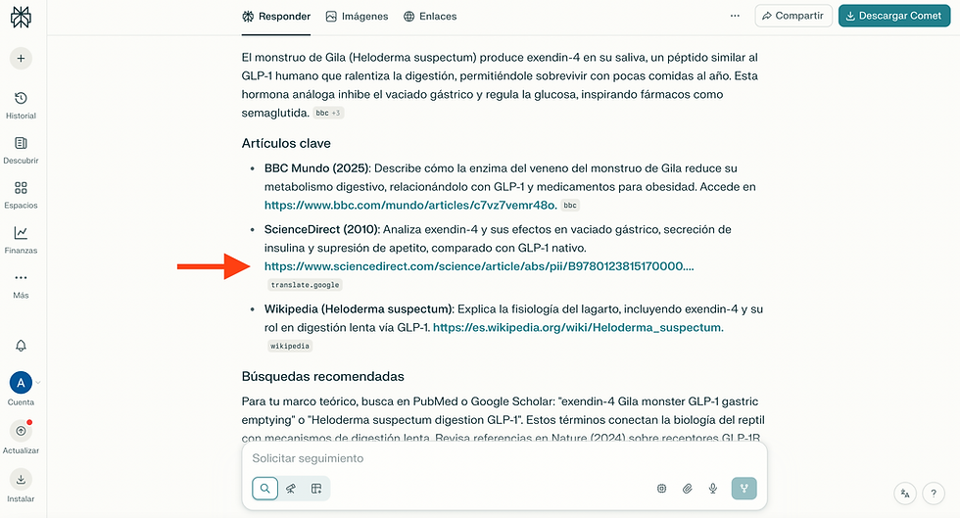Open the Más menu in sidebar
Screen dimensions: 960x518
21,285
